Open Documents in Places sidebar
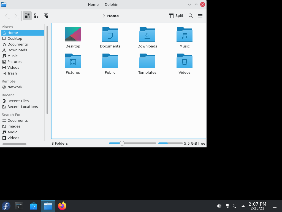 [x=23, y=44]
